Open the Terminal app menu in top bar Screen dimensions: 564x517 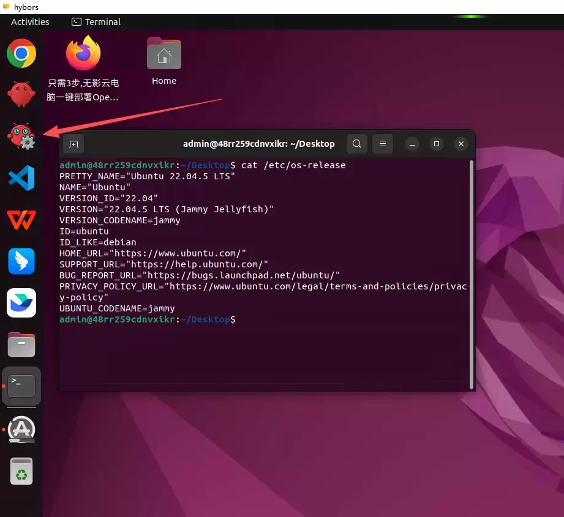[x=96, y=22]
